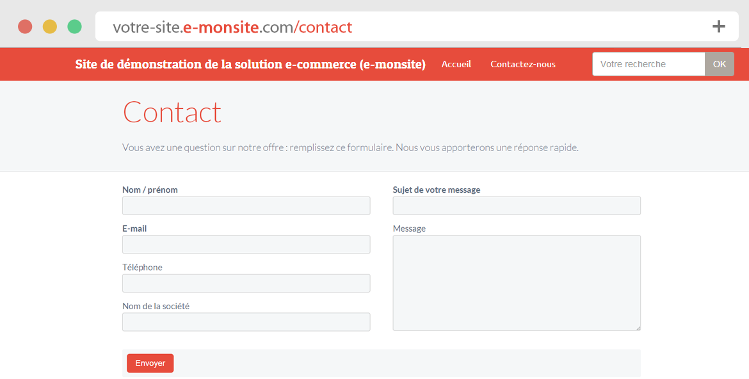Image resolution: width=749 pixels, height=379 pixels.
Task: Click the Nom / prénom input field
Action: [x=246, y=206]
